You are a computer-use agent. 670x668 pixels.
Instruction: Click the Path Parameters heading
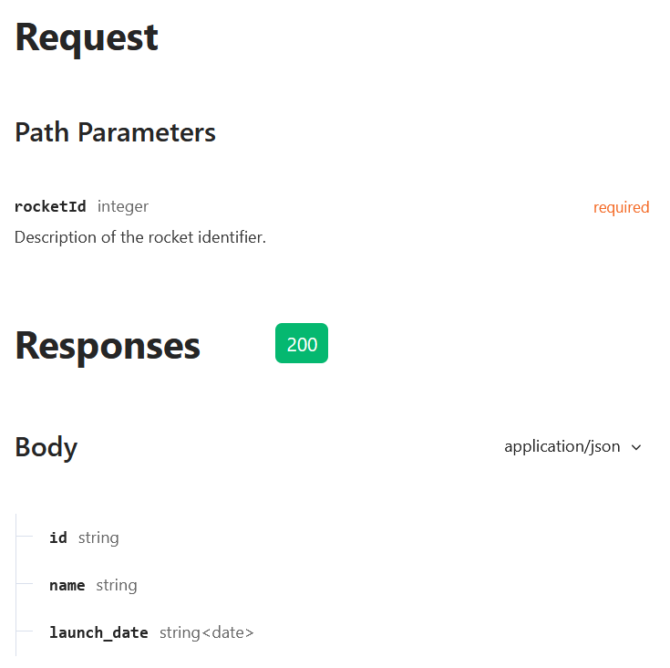[x=116, y=132]
